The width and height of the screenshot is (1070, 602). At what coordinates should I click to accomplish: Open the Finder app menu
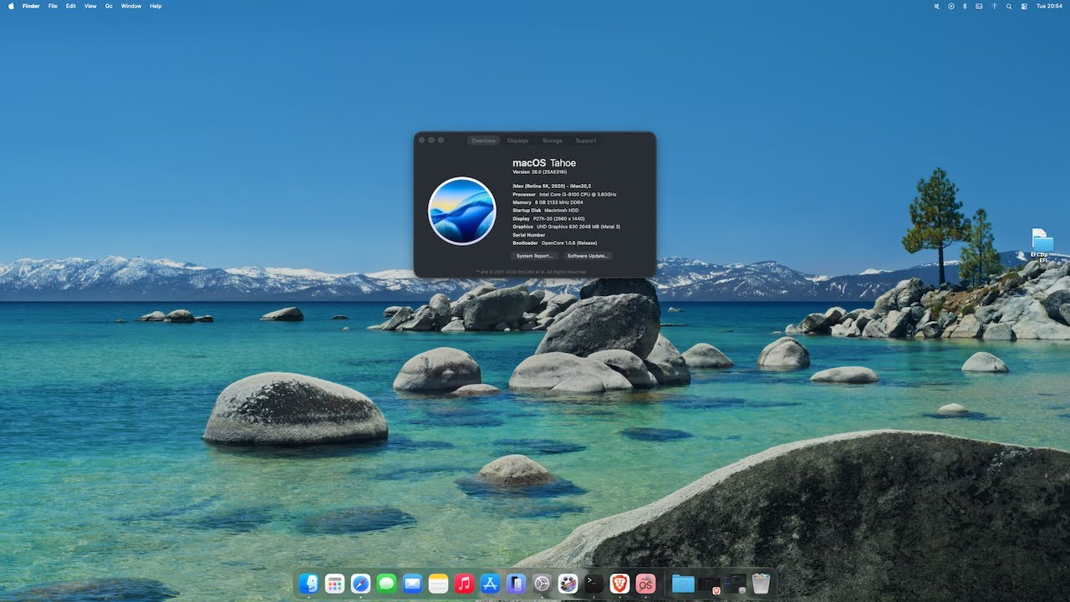point(31,6)
